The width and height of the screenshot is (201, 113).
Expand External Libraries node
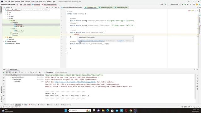3,41
